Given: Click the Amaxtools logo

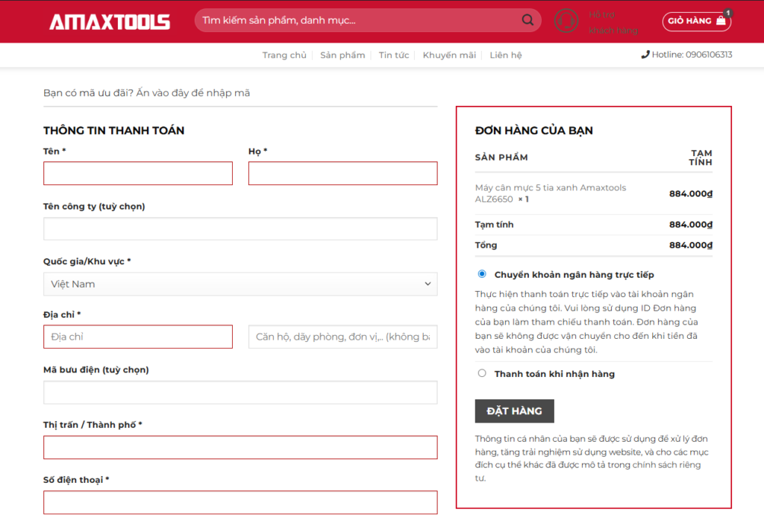Looking at the screenshot, I should tap(110, 22).
